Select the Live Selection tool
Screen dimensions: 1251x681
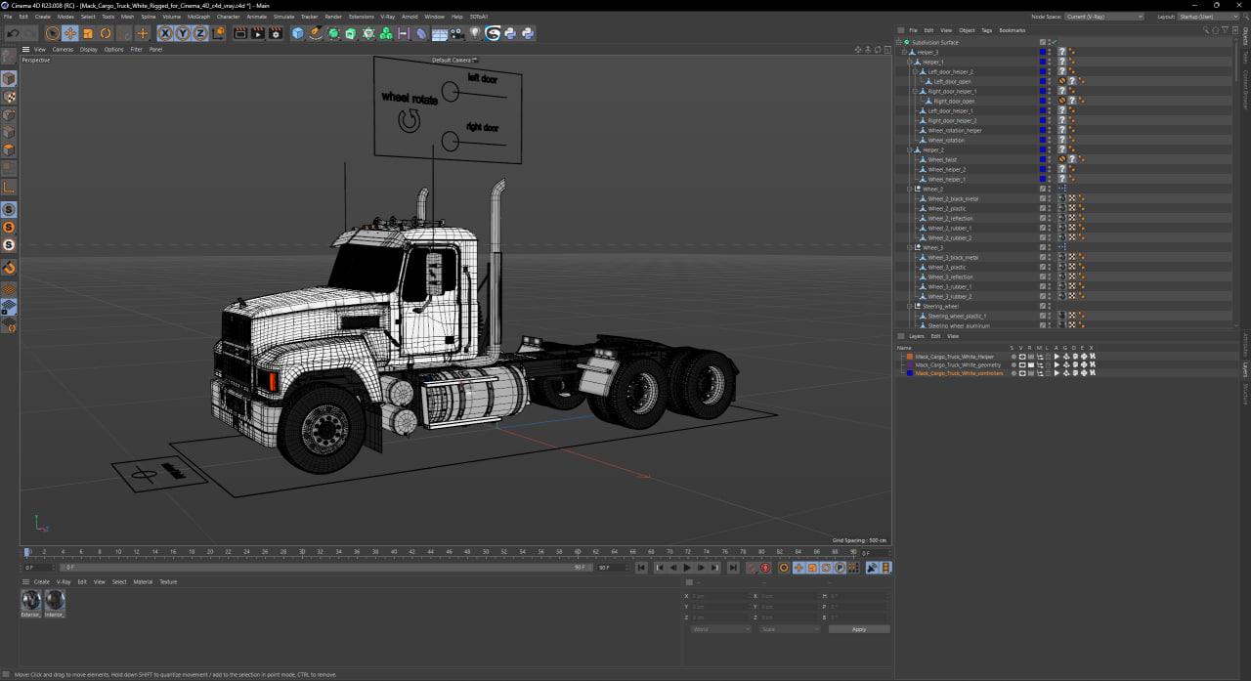[52, 33]
